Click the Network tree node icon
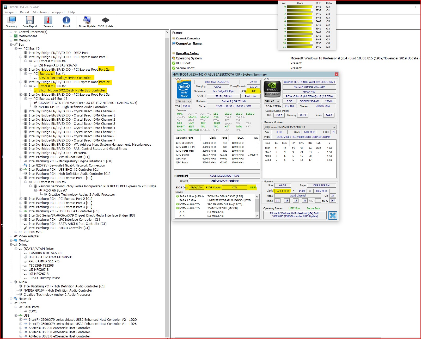Screen dimensions: 421x339 click(16, 299)
